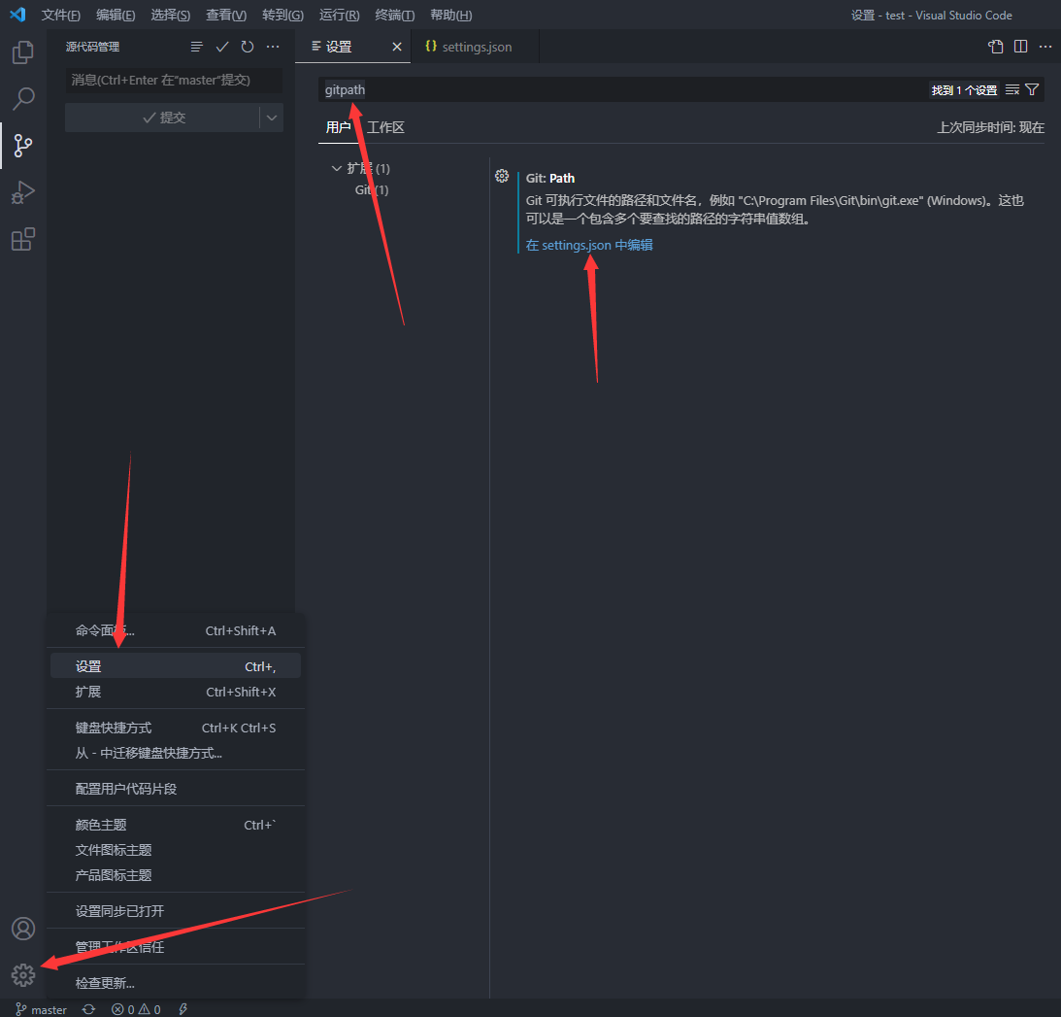The width and height of the screenshot is (1061, 1017).
Task: Choose 检查更新 from the manage menu
Action: point(176,983)
